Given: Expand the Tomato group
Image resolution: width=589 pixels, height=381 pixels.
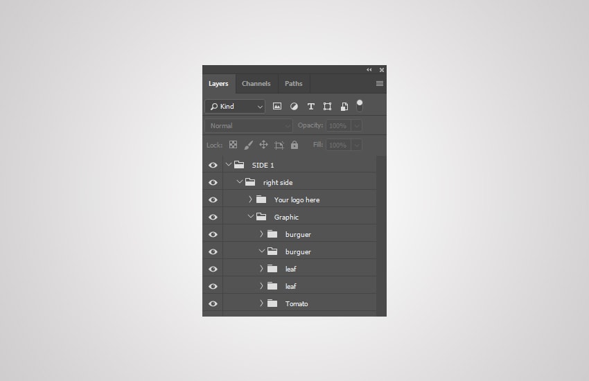Looking at the screenshot, I should pos(261,303).
